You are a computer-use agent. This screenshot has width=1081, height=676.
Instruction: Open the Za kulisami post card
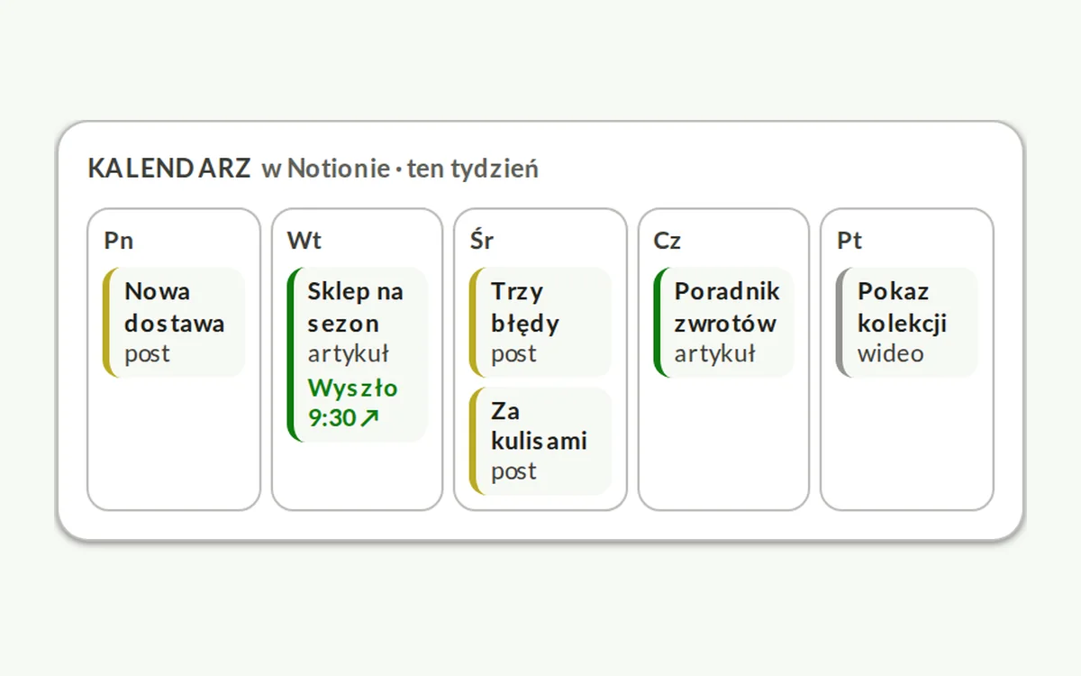(540, 441)
